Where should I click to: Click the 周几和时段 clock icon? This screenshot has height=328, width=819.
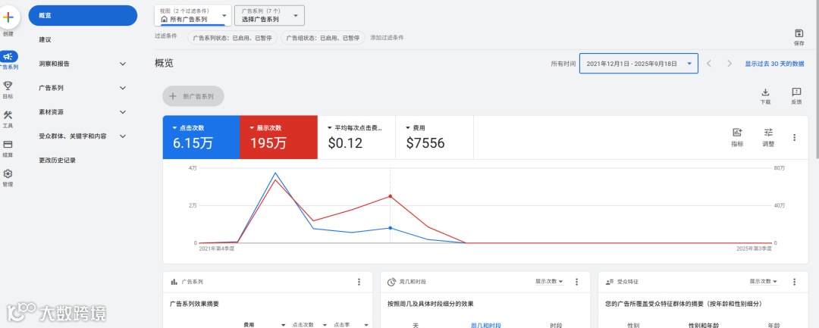coord(391,282)
